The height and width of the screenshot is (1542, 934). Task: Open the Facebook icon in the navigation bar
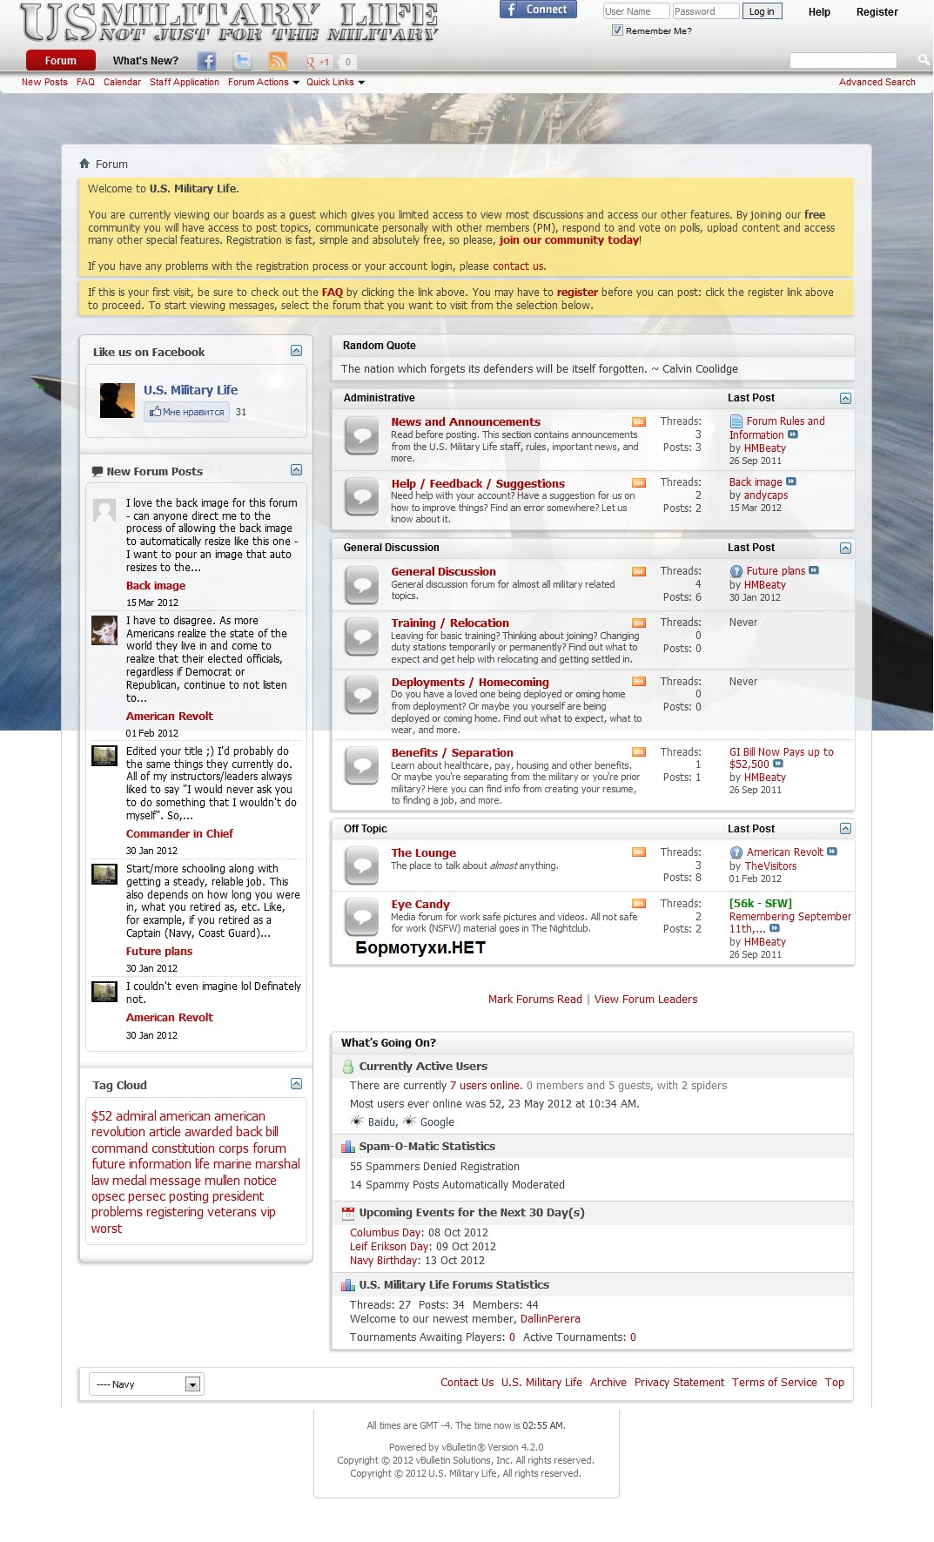pos(206,61)
